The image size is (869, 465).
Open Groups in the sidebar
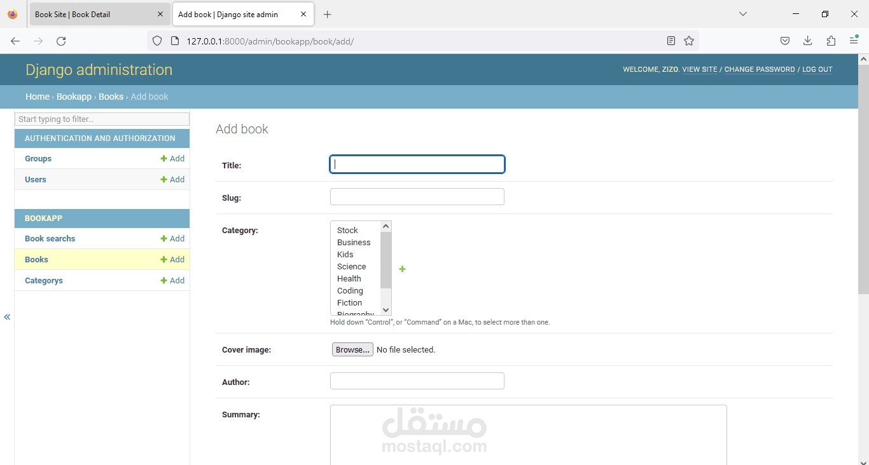pyautogui.click(x=38, y=159)
